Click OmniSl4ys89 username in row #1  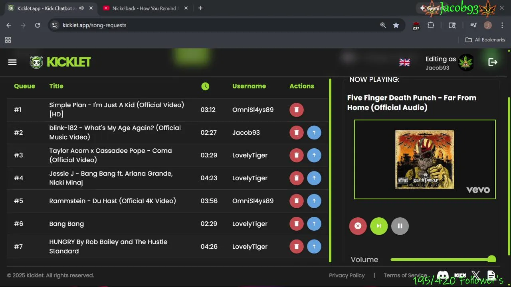(x=253, y=110)
